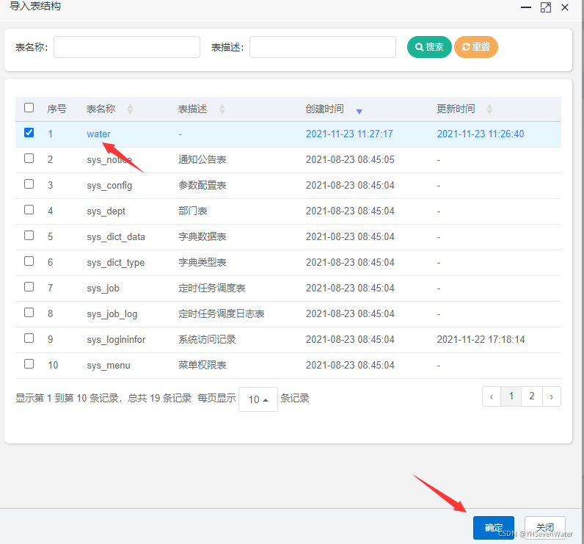Click table name sys_dept
Viewport: 584px width, 544px height.
[x=106, y=211]
